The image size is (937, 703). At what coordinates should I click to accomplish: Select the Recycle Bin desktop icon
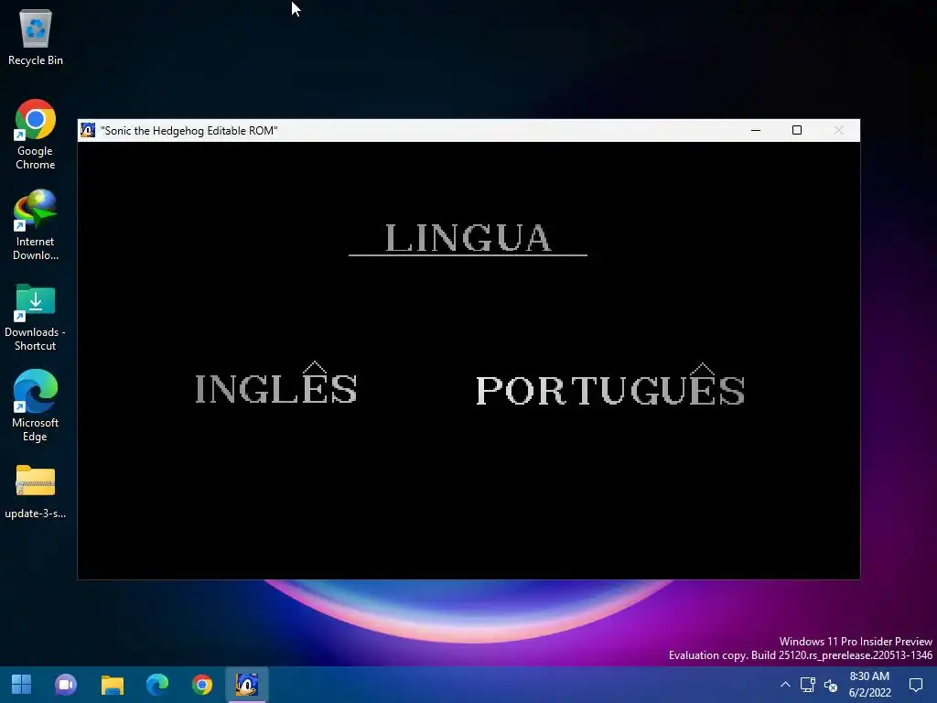(36, 37)
